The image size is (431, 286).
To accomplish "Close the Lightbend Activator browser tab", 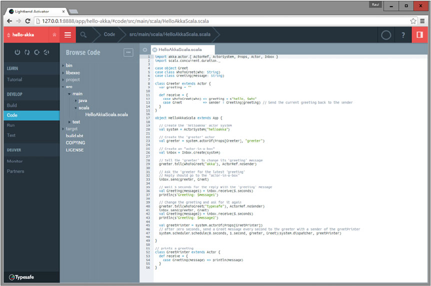I will click(x=63, y=11).
